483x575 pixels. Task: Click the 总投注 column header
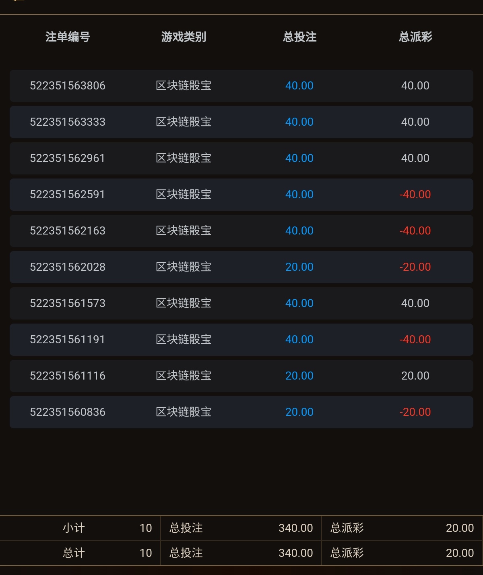pyautogui.click(x=299, y=37)
